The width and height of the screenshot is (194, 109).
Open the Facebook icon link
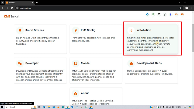pos(171,14)
